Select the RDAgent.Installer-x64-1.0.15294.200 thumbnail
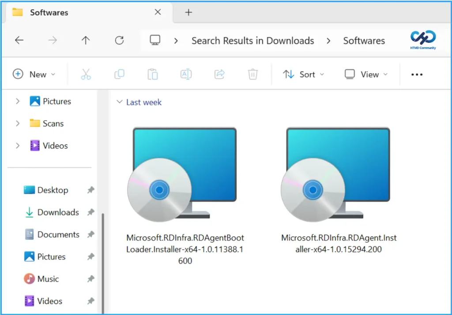Viewport: 452px width, 315px height. (x=335, y=174)
